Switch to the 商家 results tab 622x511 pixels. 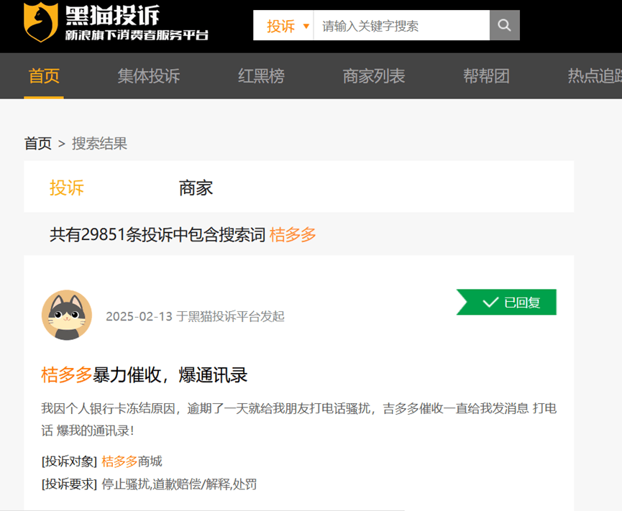[196, 188]
